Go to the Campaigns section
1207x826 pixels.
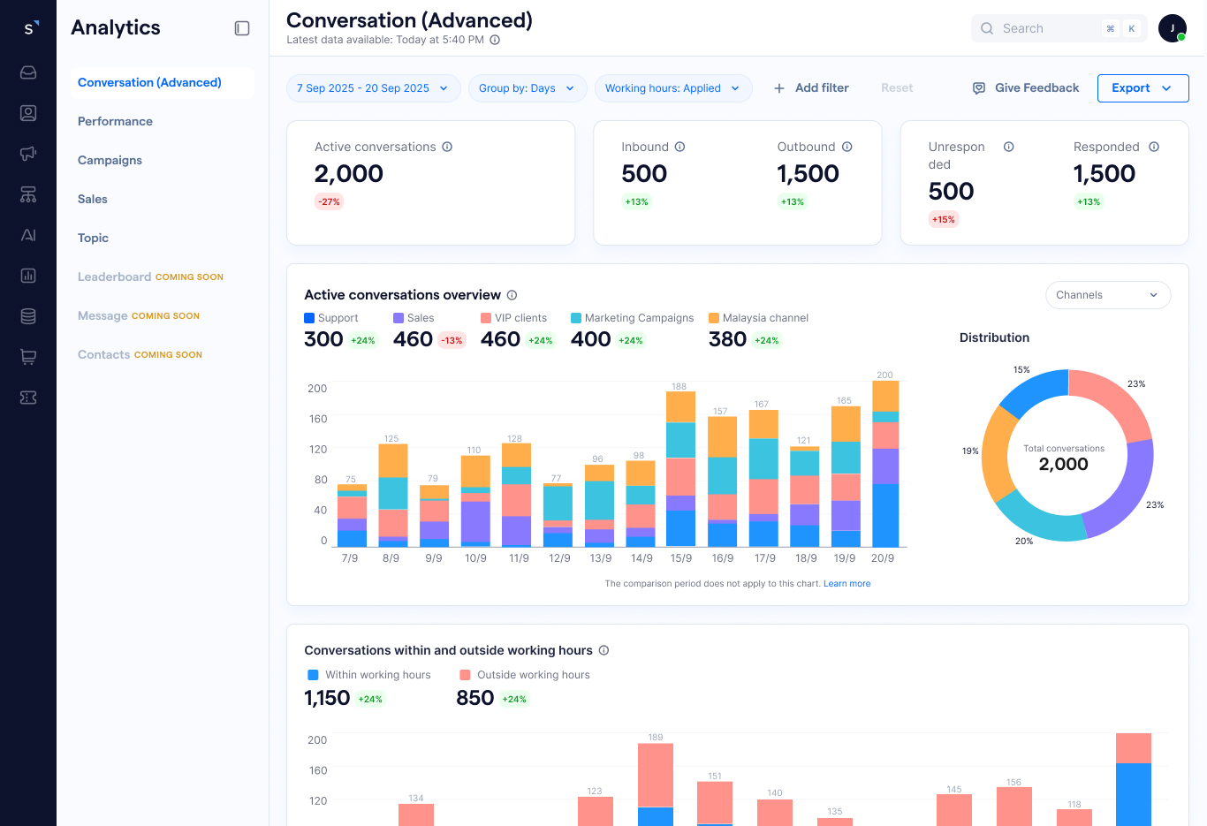[110, 160]
